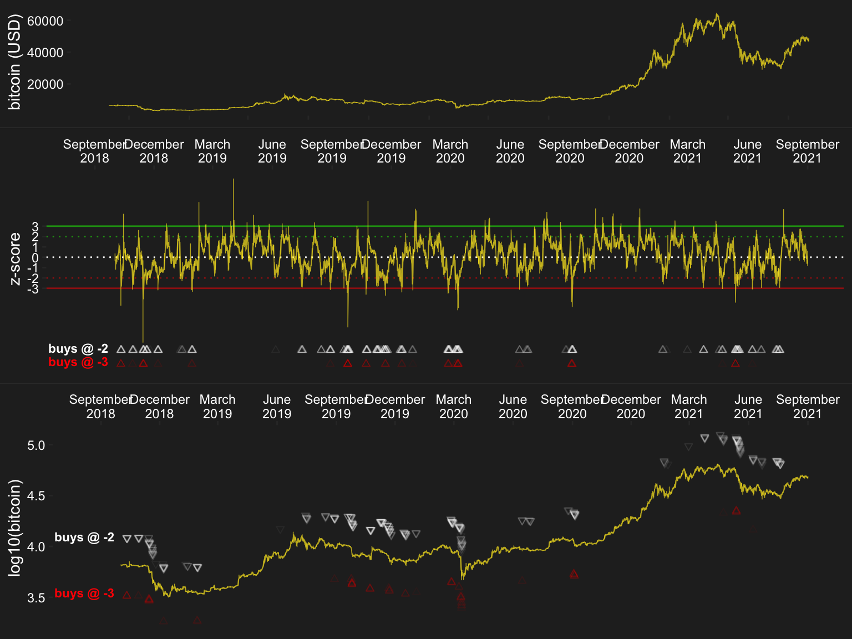Click the 60000 tick label on price axis
852x639 pixels.
(45, 21)
